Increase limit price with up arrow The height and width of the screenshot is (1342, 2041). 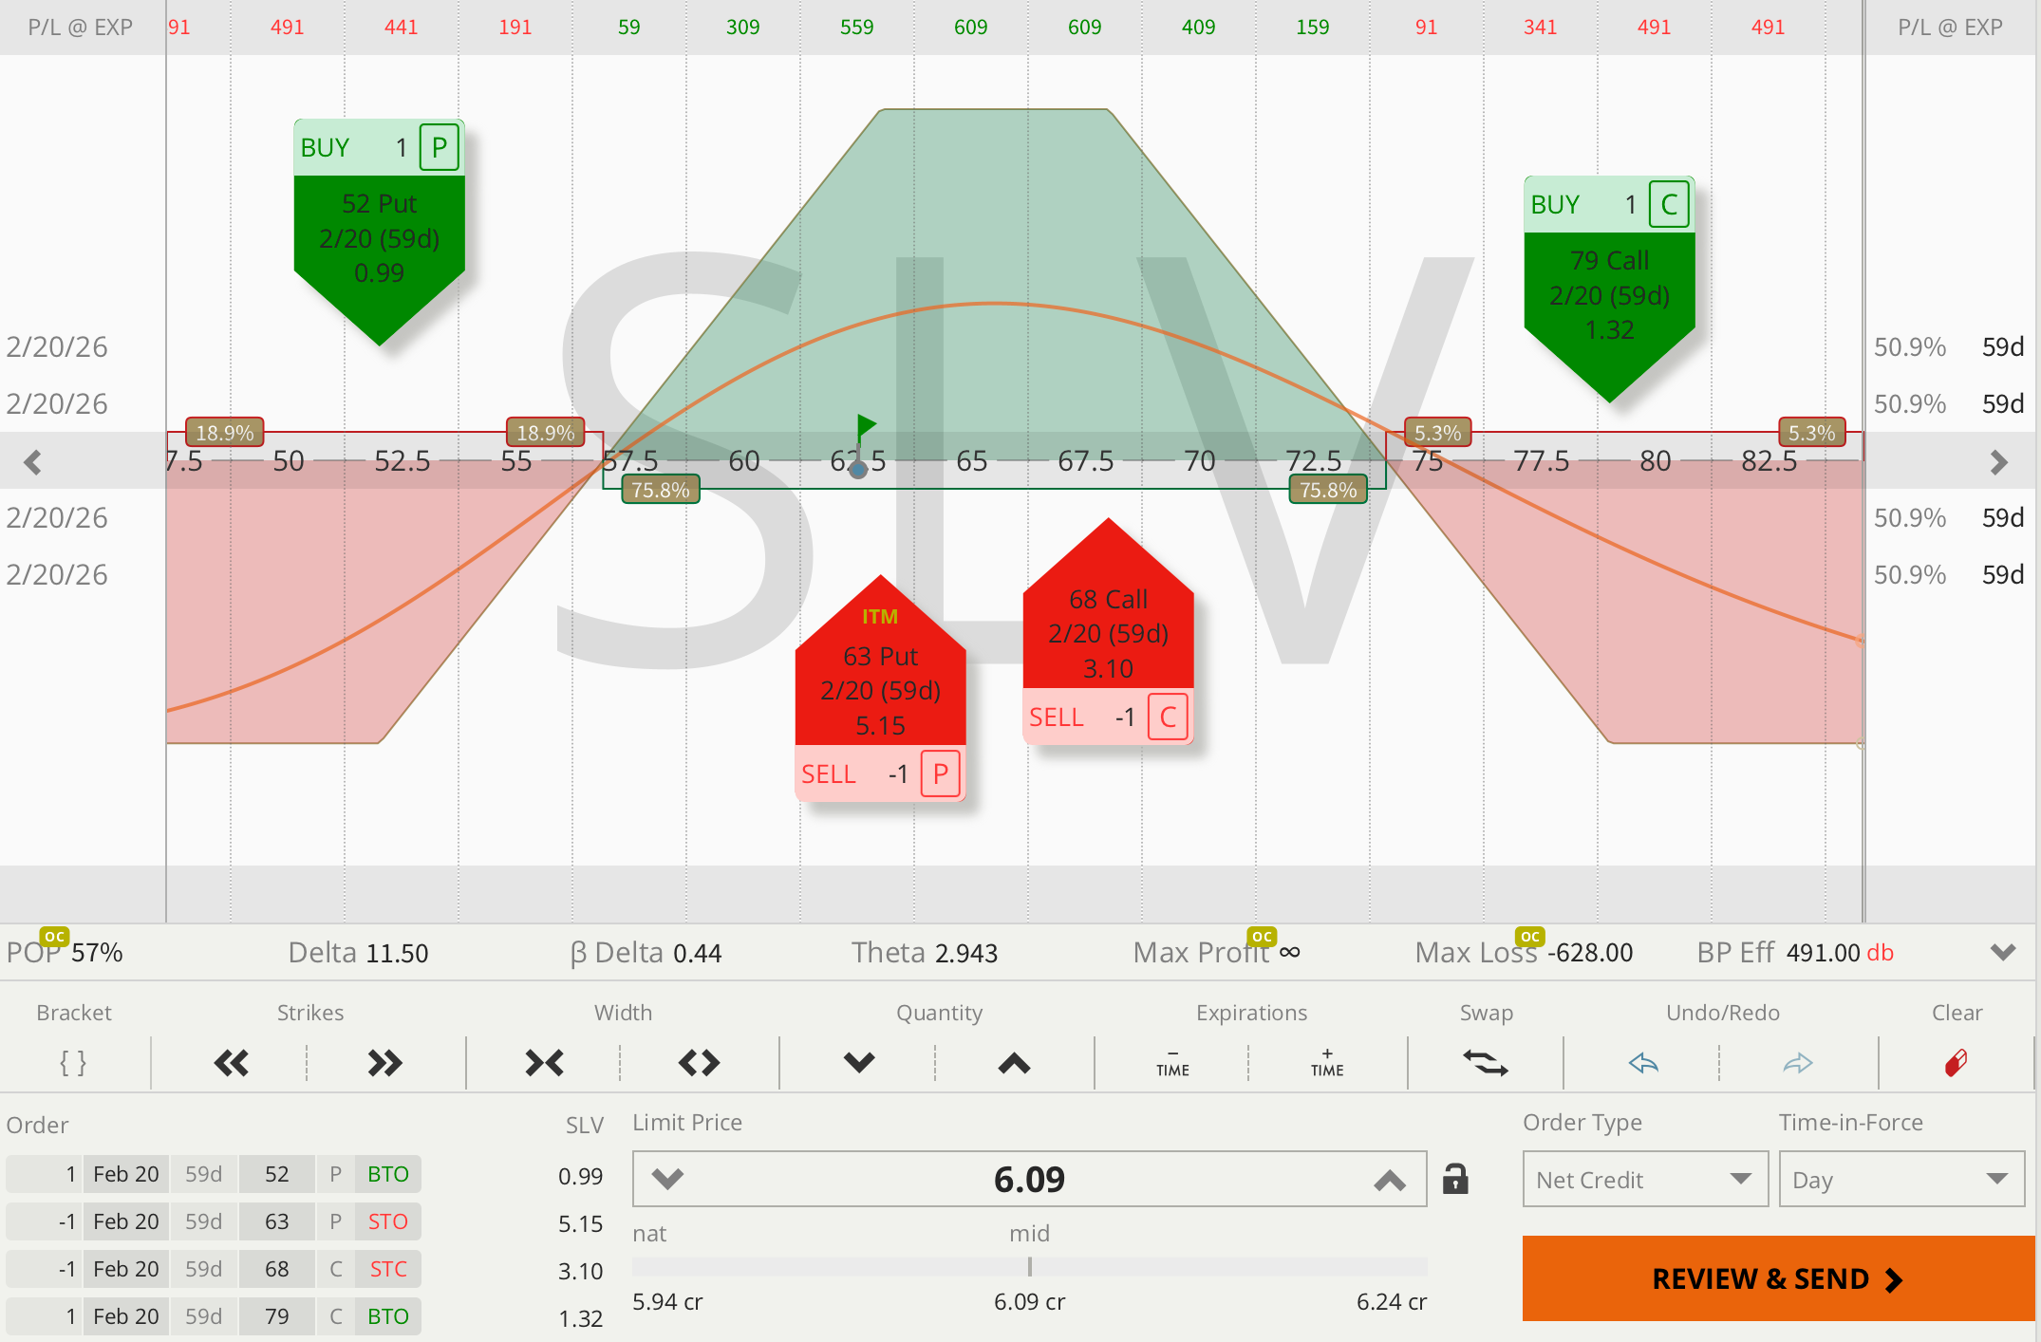click(1389, 1180)
